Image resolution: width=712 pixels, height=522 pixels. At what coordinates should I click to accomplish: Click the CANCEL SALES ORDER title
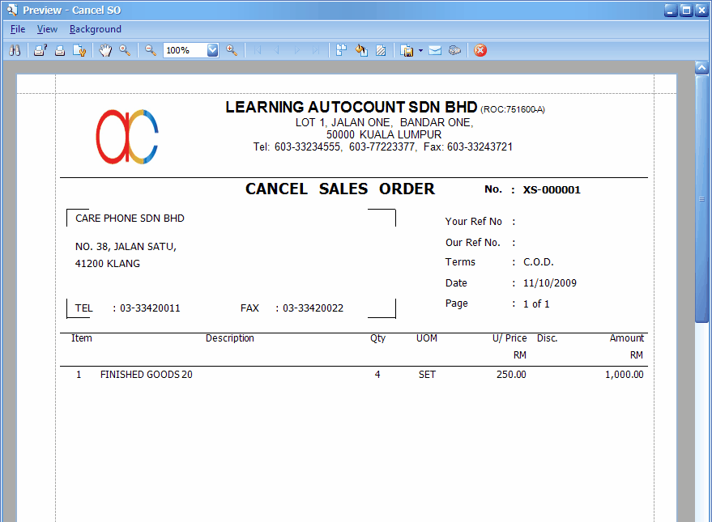[340, 189]
